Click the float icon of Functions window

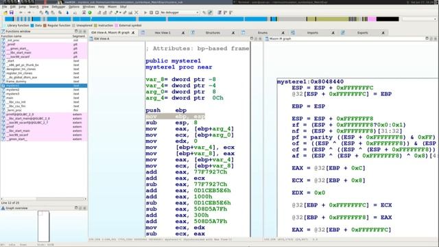click(76, 32)
